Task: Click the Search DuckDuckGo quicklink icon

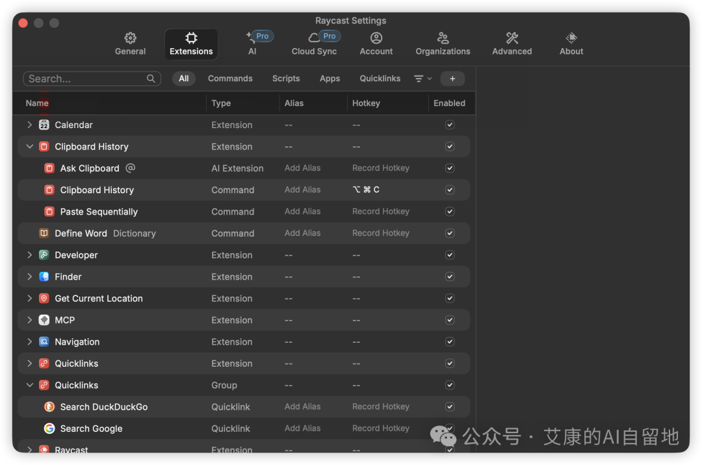Action: point(49,406)
